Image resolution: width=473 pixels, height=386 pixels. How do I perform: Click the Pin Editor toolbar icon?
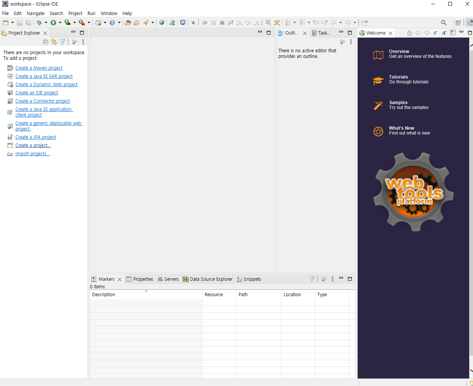(x=364, y=23)
